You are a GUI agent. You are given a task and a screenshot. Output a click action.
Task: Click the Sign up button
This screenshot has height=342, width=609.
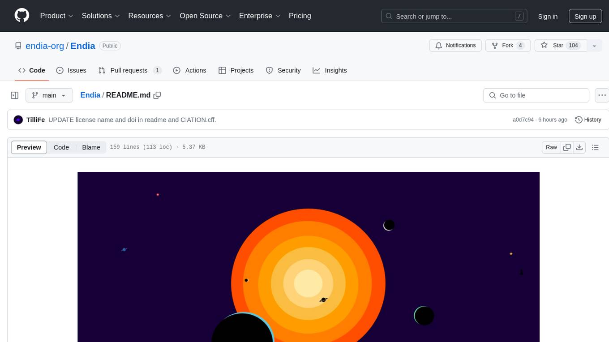pyautogui.click(x=585, y=16)
